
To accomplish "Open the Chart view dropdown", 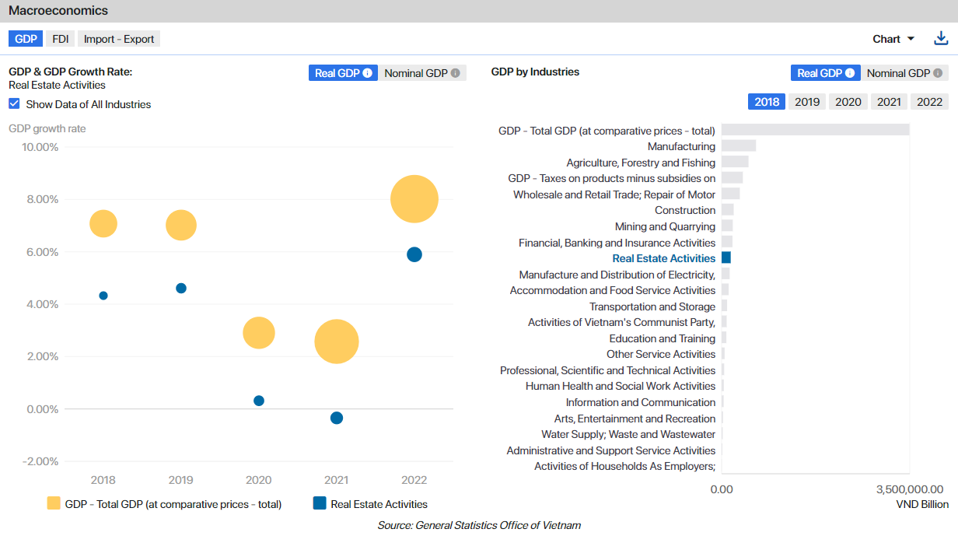I will pos(893,39).
